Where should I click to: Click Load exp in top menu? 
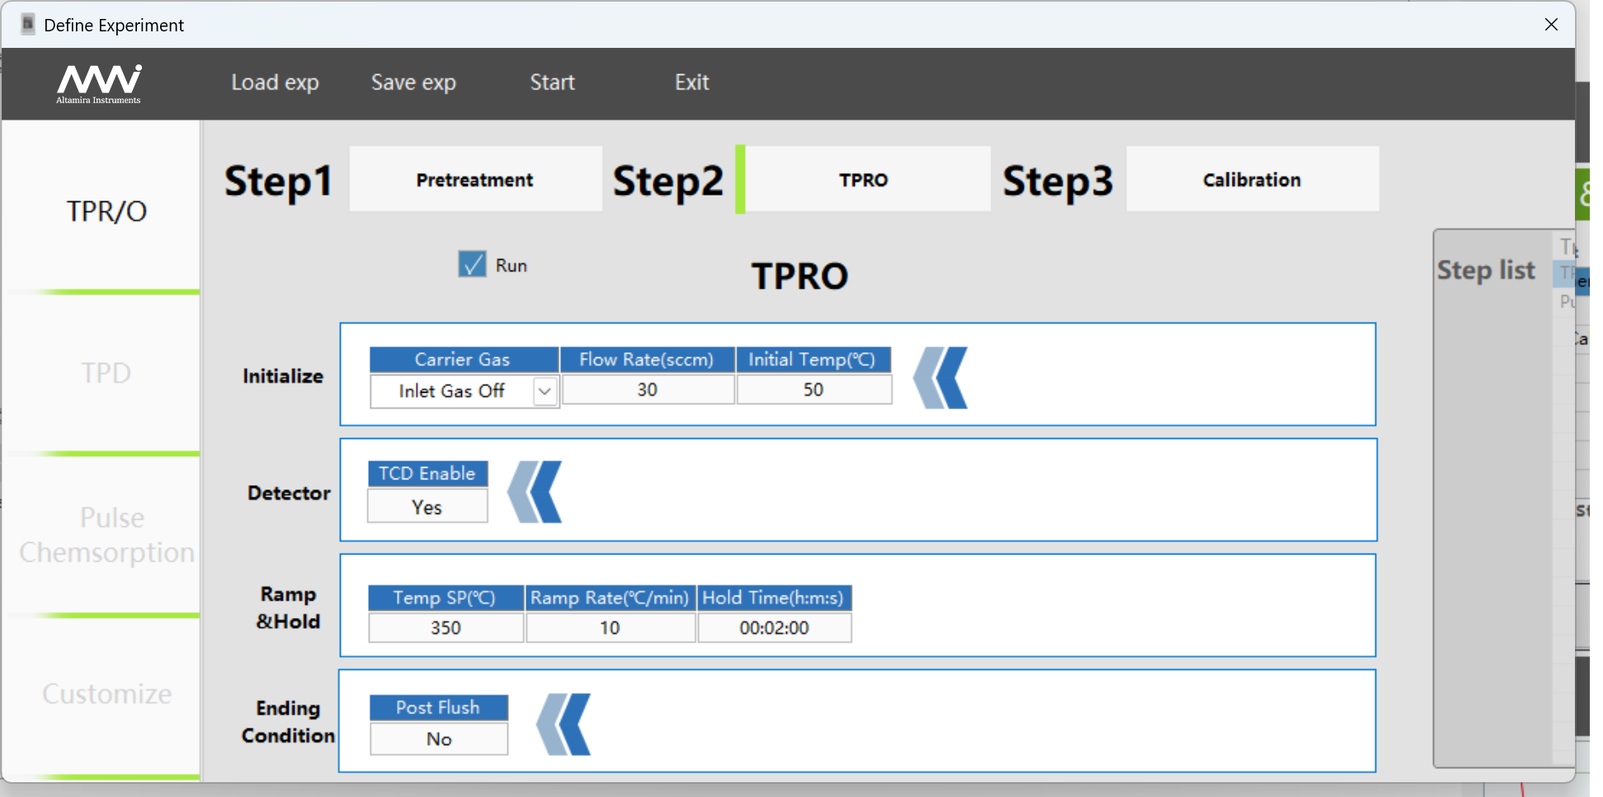[x=275, y=83]
